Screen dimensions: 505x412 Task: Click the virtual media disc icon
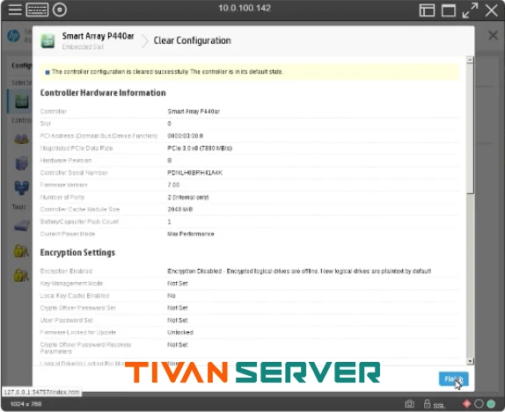pyautogui.click(x=60, y=10)
